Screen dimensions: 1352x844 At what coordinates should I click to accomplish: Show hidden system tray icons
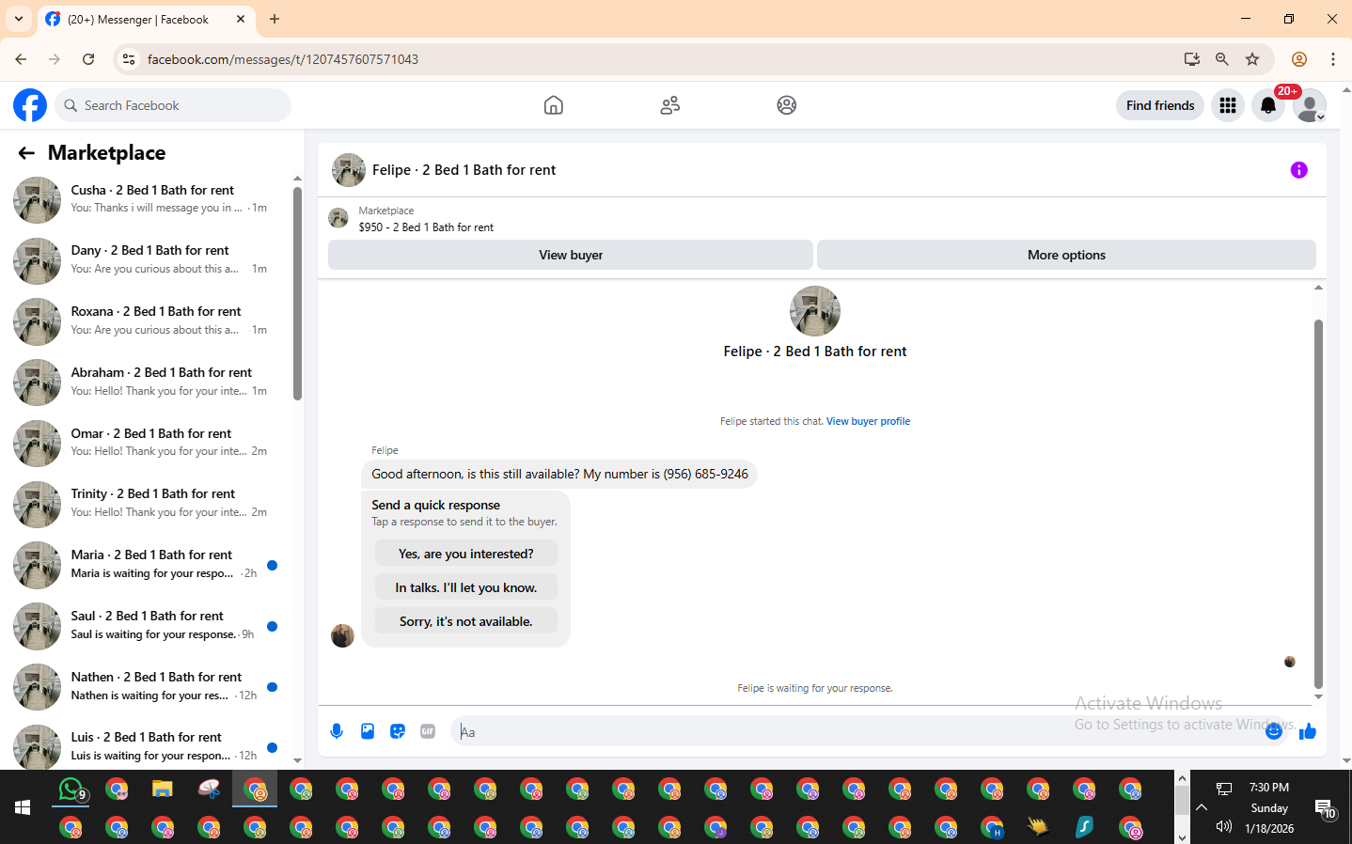[1202, 807]
